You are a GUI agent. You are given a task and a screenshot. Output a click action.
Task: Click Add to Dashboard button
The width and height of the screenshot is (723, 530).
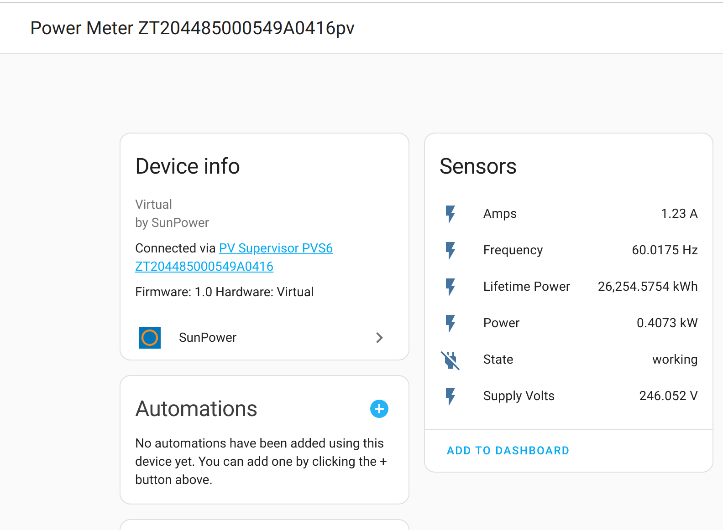pos(508,451)
